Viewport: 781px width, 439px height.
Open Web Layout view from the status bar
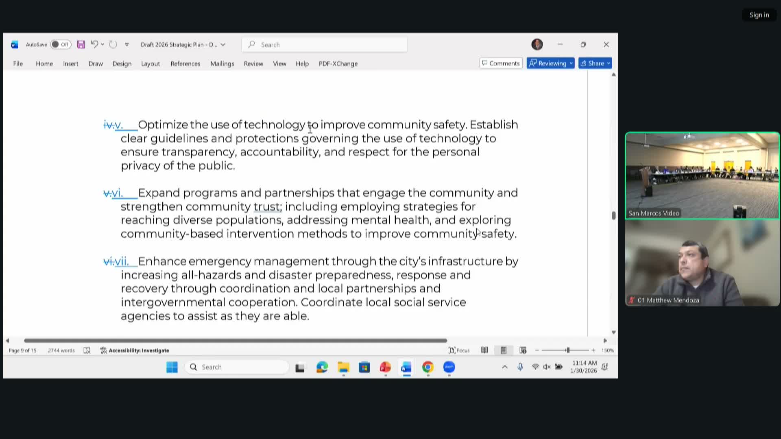[523, 350]
